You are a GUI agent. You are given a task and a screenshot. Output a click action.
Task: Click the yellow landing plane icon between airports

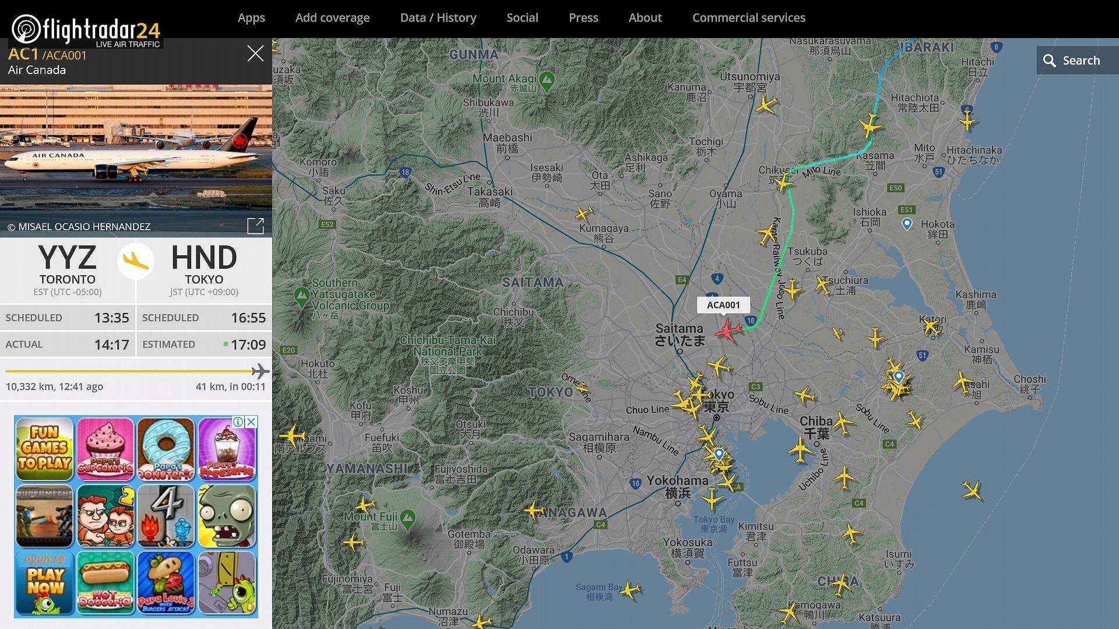point(136,261)
